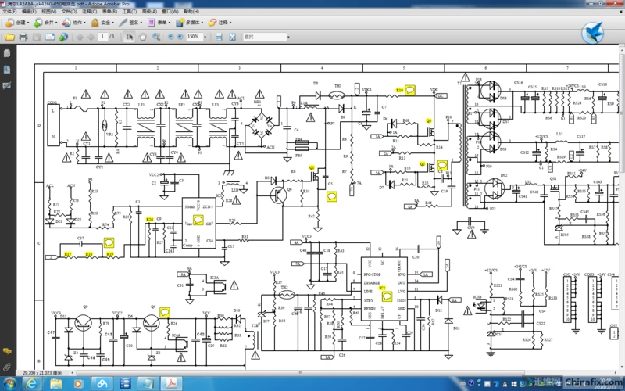Viewport: 625px width, 391px height.
Task: Click the Open file folder icon
Action: click(9, 37)
